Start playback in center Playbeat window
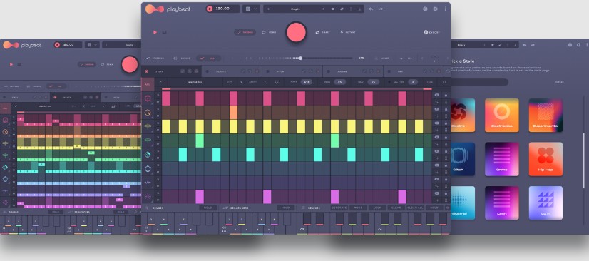This screenshot has width=589, height=261. click(155, 32)
